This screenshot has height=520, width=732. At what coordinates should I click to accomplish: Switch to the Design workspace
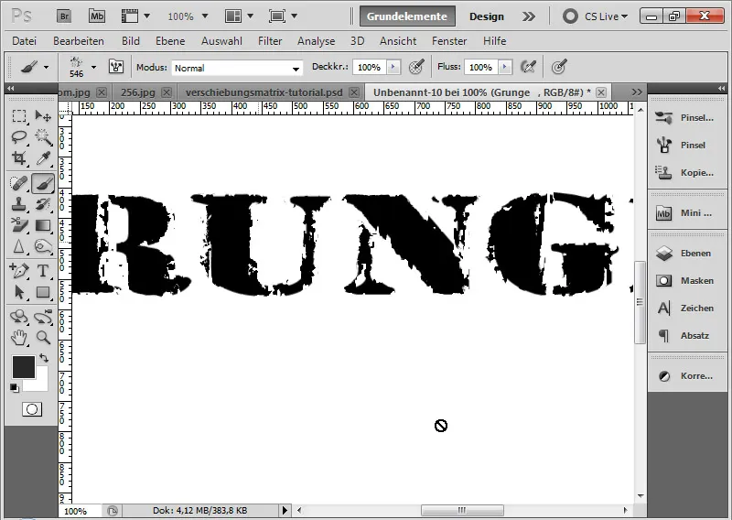[x=487, y=16]
